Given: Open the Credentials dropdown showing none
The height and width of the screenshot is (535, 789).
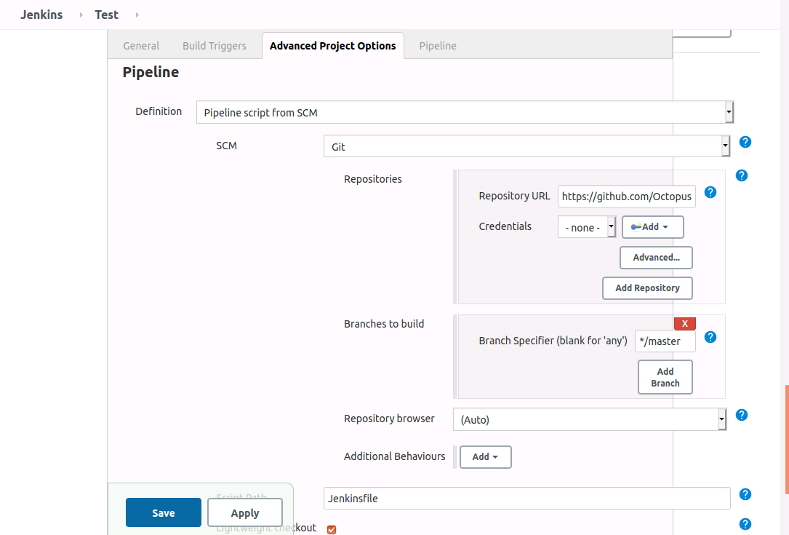Looking at the screenshot, I should 587,227.
